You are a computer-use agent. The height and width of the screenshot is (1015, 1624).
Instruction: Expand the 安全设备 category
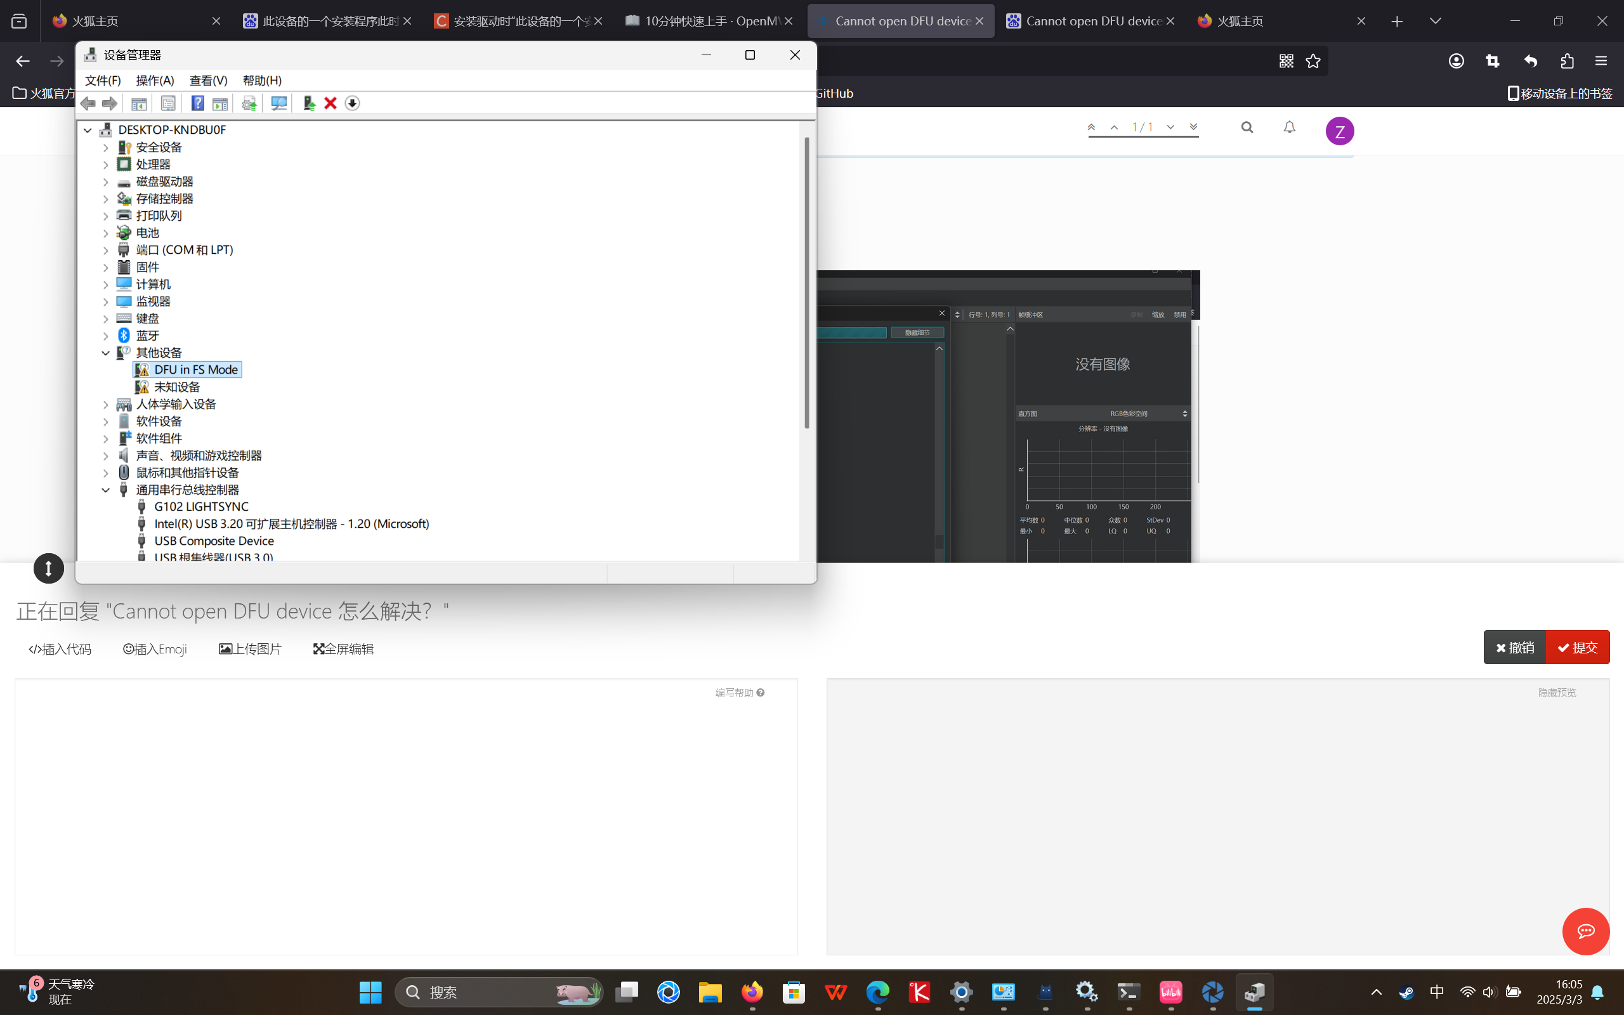[105, 148]
